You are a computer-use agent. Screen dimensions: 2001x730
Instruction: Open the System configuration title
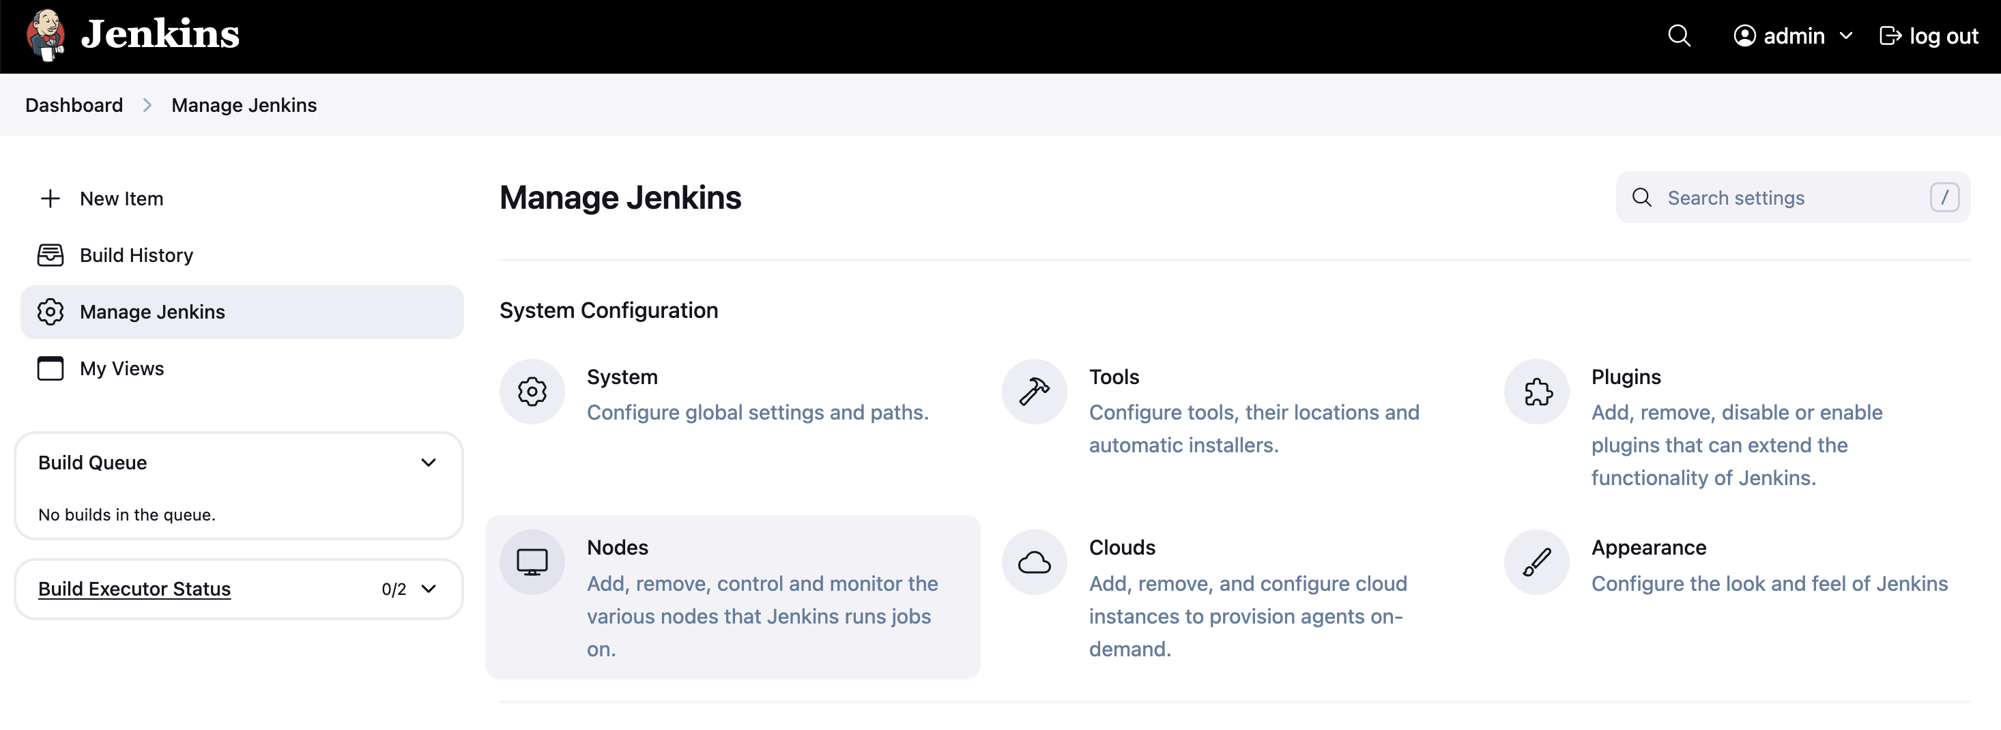[622, 377]
